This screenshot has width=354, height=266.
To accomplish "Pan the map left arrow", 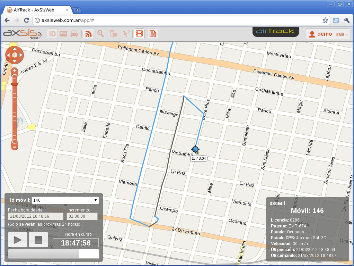I will point(8,55).
